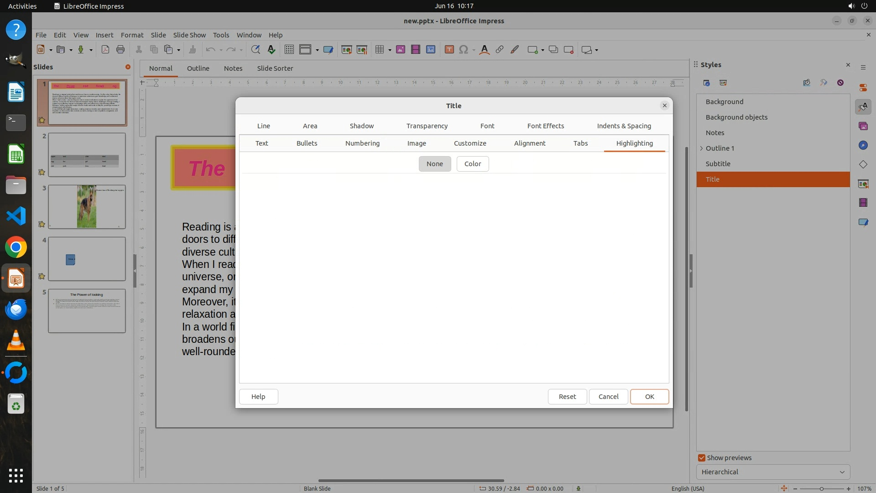Open the Hierarchical style filter dropdown

[773, 472]
